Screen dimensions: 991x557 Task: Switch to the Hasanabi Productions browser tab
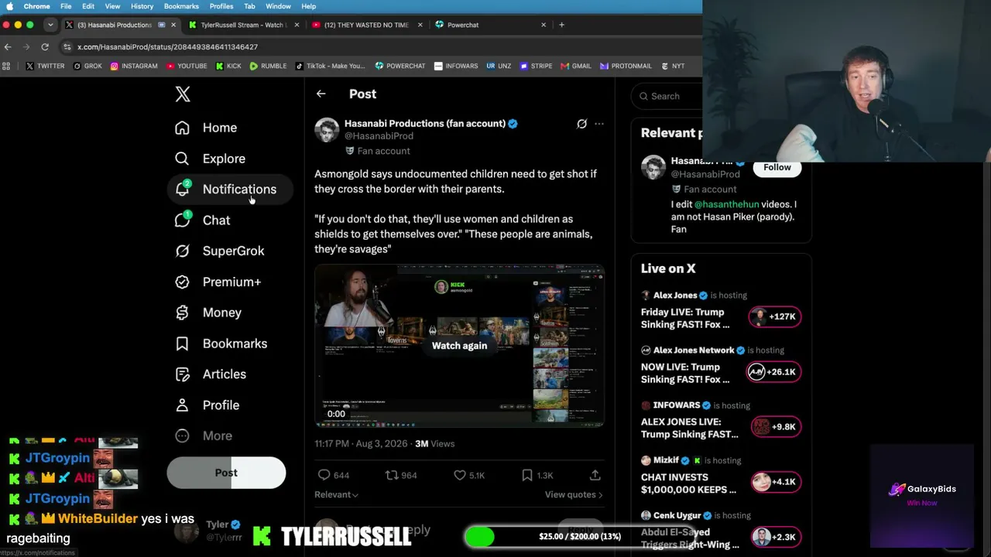pos(120,25)
